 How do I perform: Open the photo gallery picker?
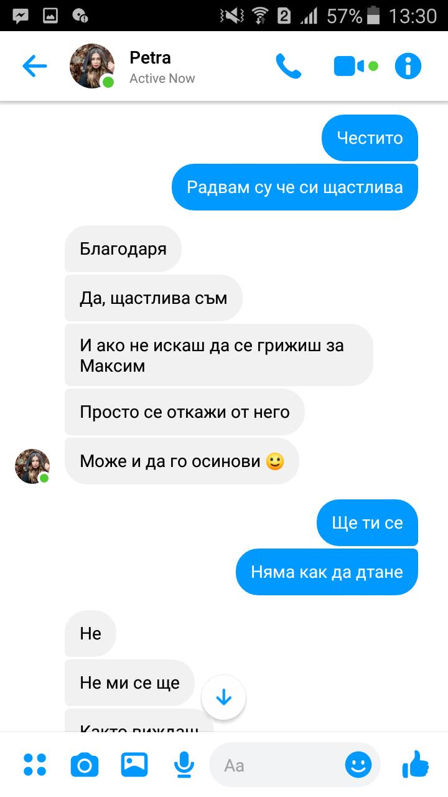click(134, 765)
